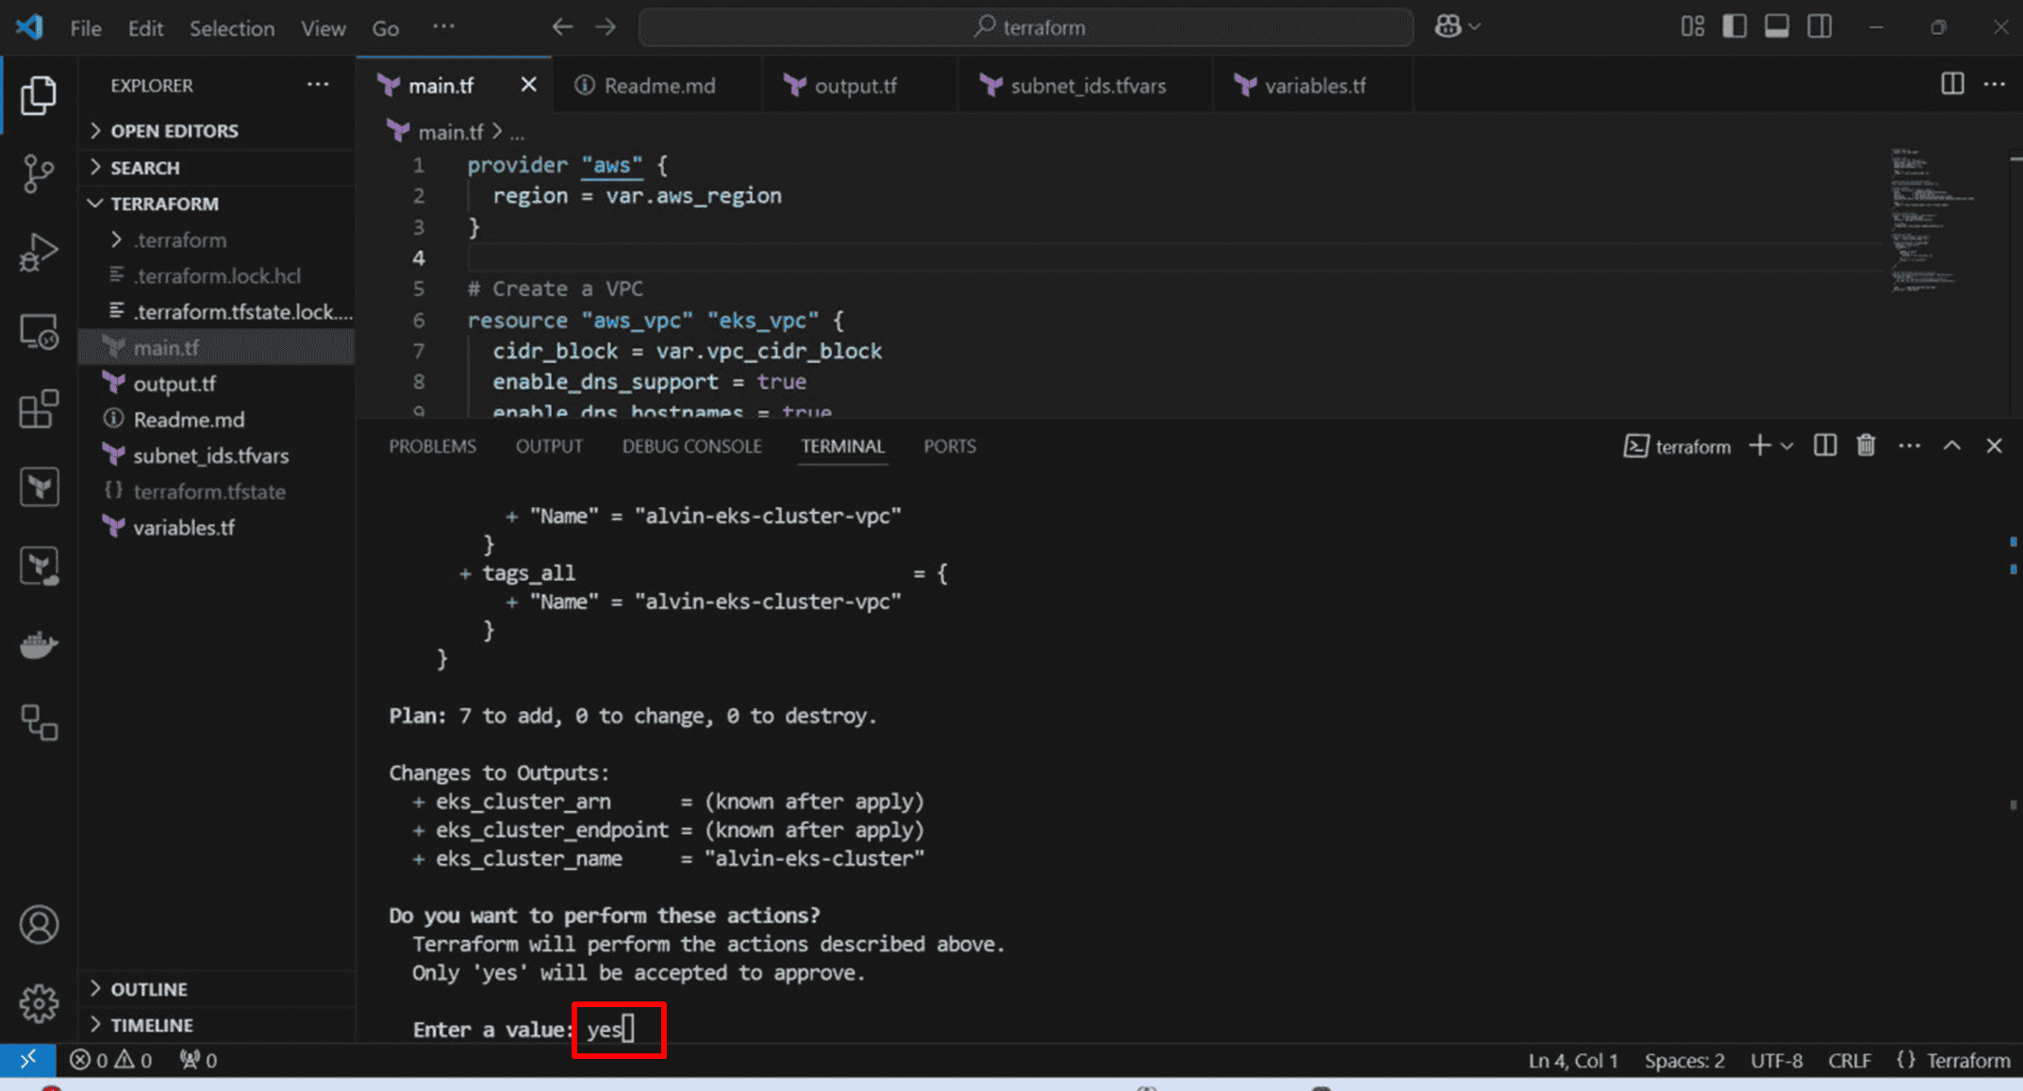Open the hidden menu items ellipsis
This screenshot has width=2023, height=1091.
444,26
